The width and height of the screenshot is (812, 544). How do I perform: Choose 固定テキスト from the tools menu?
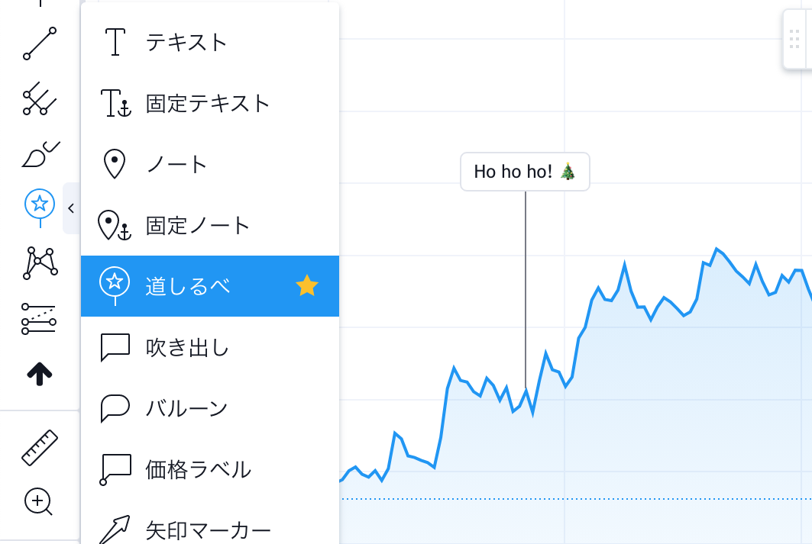click(x=208, y=103)
